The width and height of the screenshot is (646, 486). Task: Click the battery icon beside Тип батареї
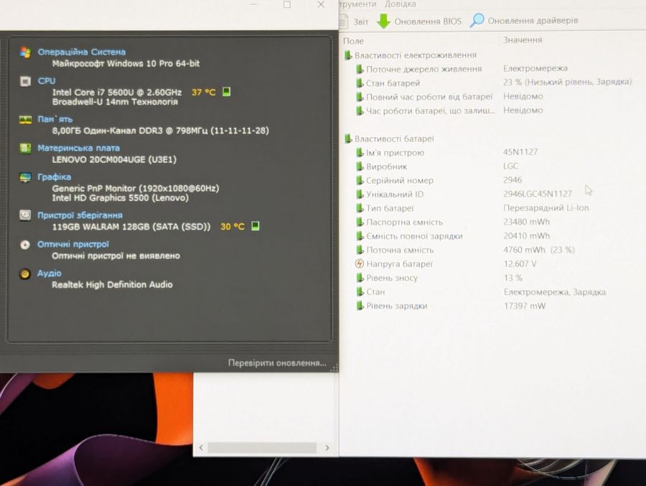(x=360, y=208)
